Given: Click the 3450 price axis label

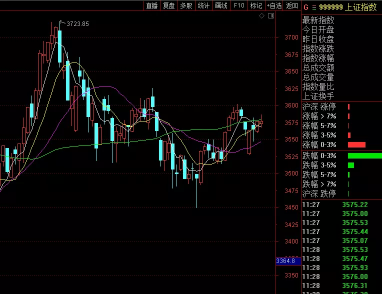Looking at the screenshot, I should point(291,207).
